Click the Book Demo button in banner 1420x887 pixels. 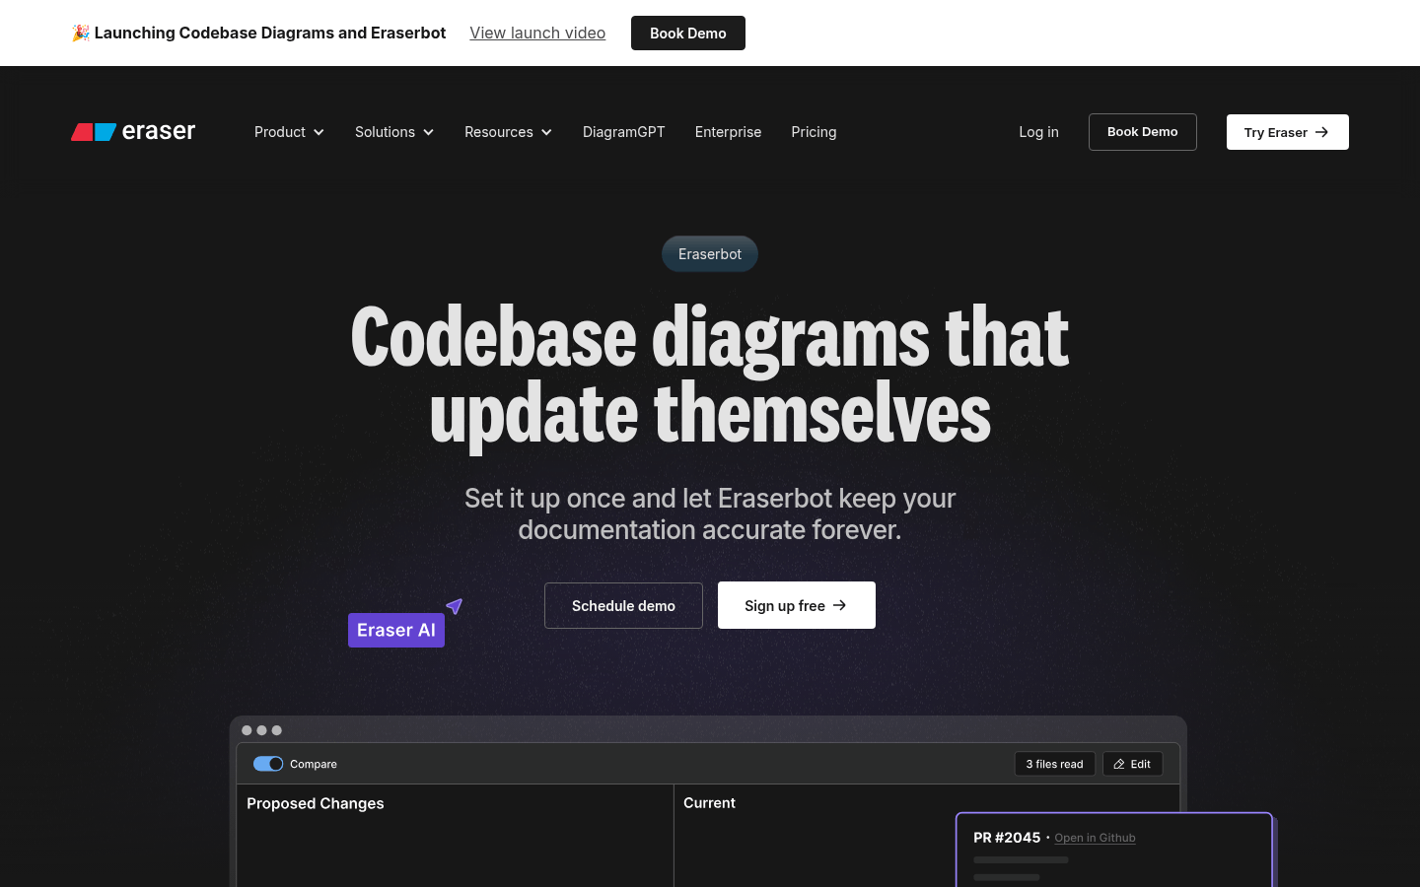coord(687,34)
